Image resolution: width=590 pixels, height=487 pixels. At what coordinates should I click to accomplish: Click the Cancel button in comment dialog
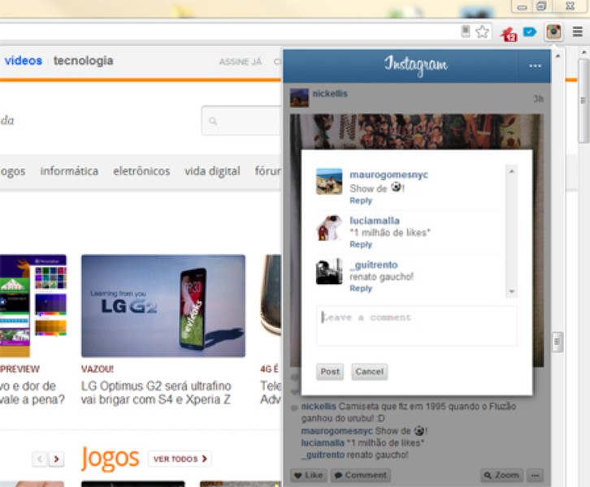[x=370, y=372]
